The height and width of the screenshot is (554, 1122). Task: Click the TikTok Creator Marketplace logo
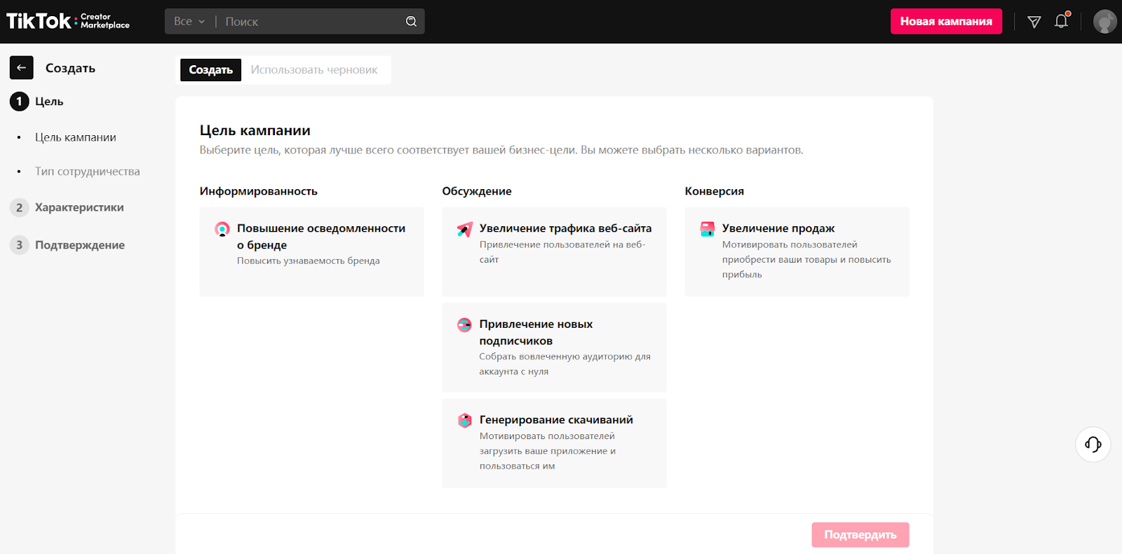pos(68,21)
